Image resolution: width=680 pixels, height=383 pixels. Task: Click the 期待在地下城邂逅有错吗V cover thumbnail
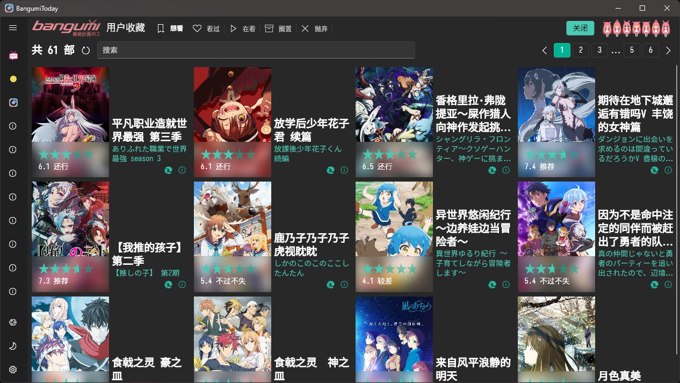(x=556, y=122)
